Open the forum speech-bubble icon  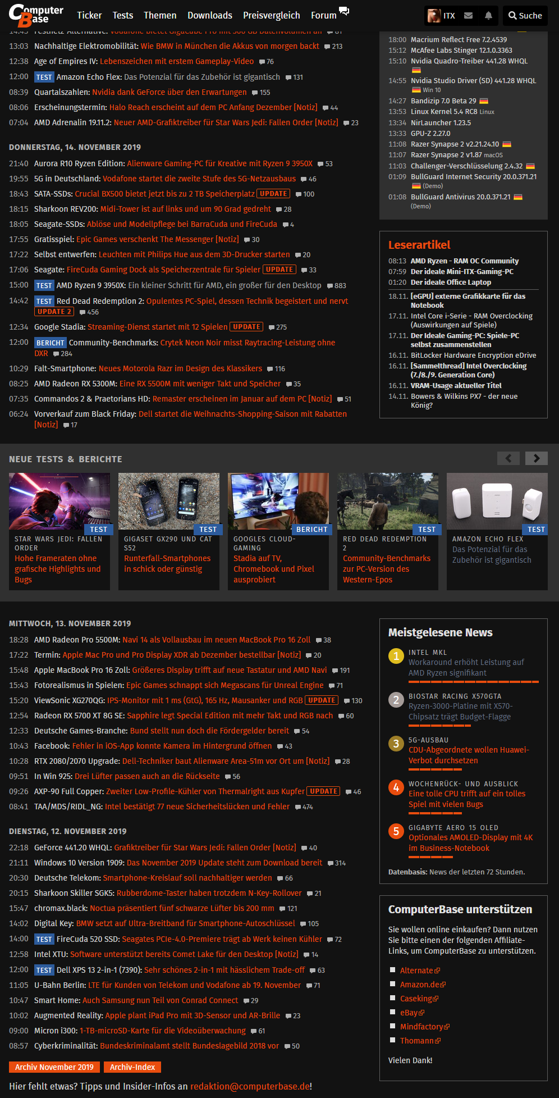tap(344, 11)
